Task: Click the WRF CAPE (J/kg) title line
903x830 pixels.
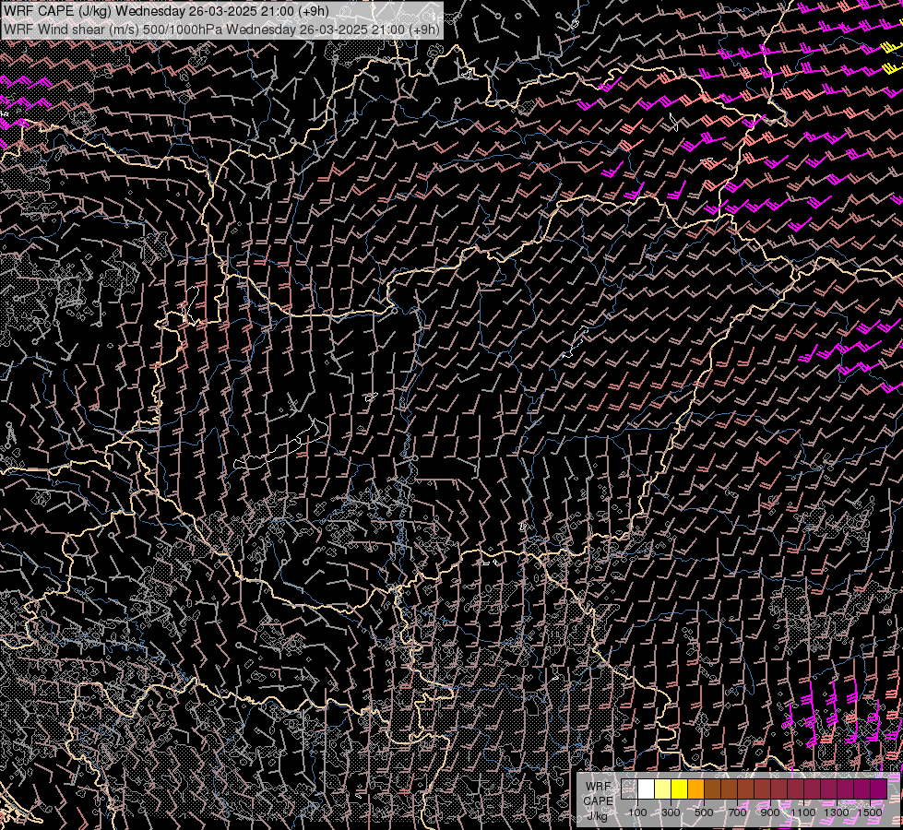Action: pos(166,11)
